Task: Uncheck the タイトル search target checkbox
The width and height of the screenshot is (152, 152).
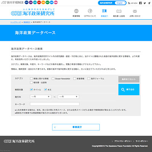Action: click(x=31, y=89)
